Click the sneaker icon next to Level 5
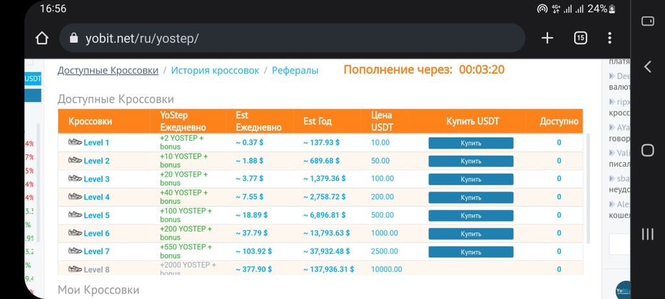 point(75,215)
